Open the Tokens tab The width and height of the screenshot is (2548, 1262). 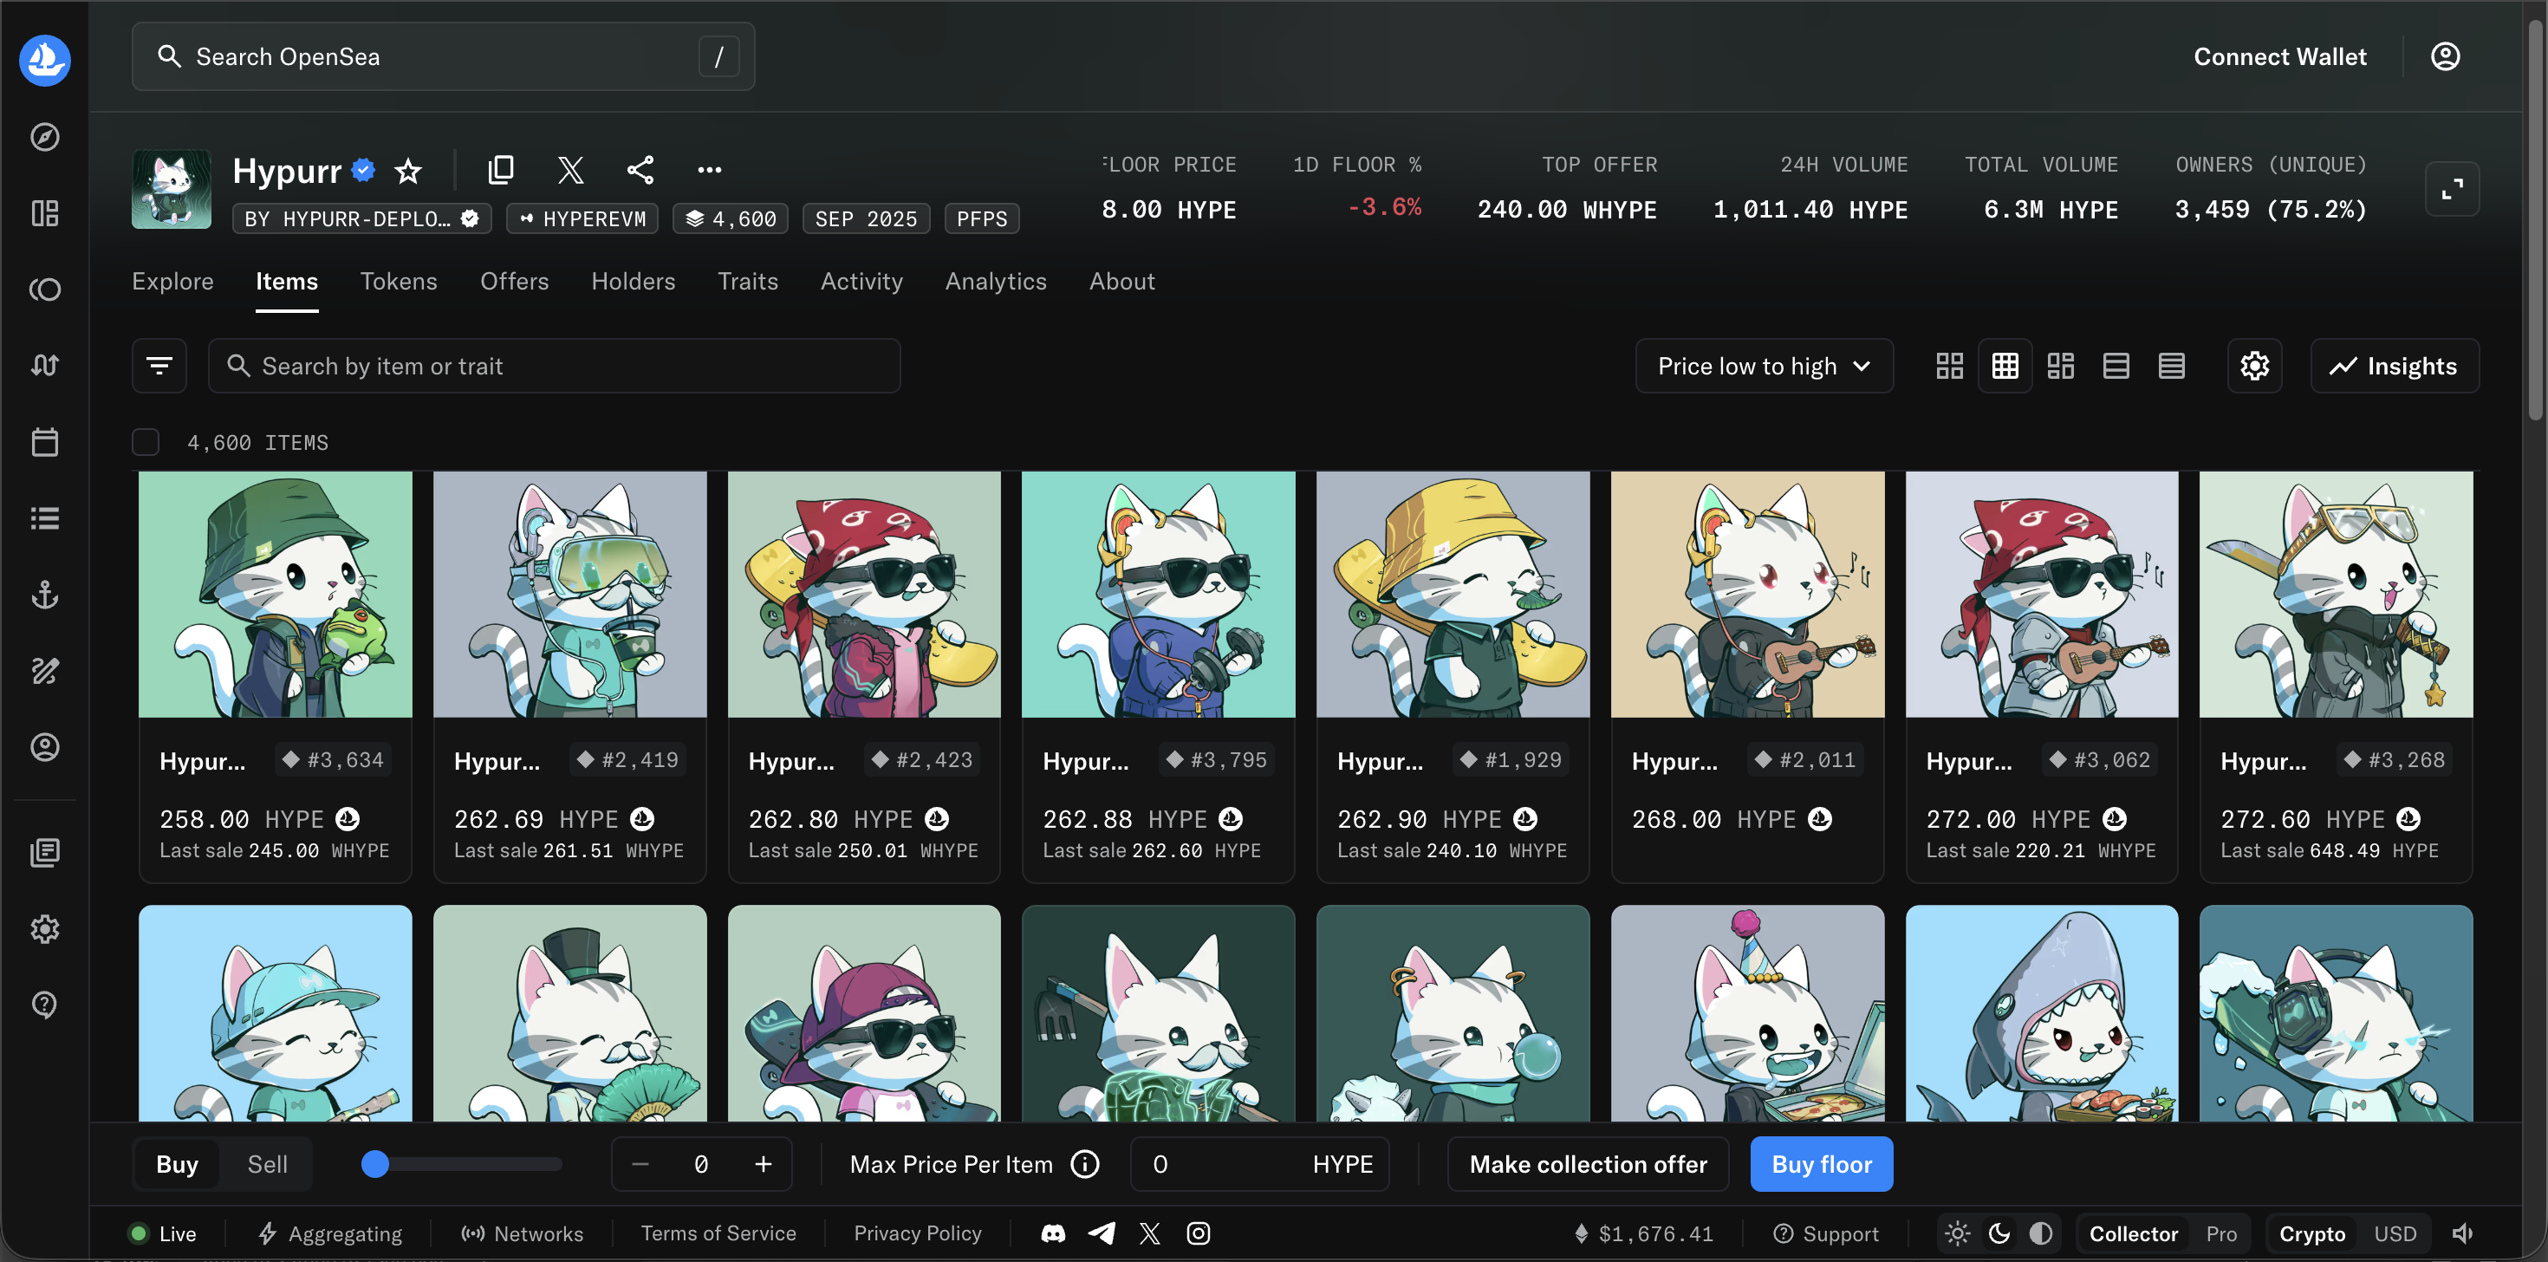point(399,282)
